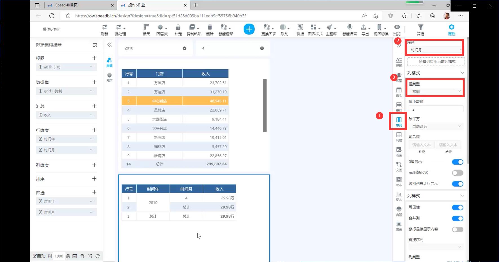The image size is (499, 262).
Task: Open the 表行 table row panel
Action: tap(399, 107)
